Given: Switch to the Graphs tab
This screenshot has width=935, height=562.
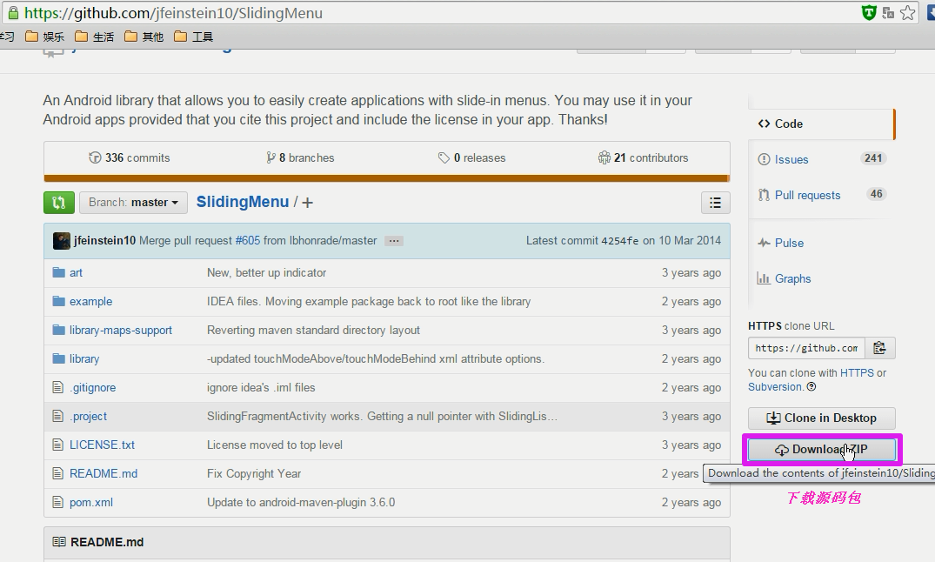Looking at the screenshot, I should coord(792,278).
